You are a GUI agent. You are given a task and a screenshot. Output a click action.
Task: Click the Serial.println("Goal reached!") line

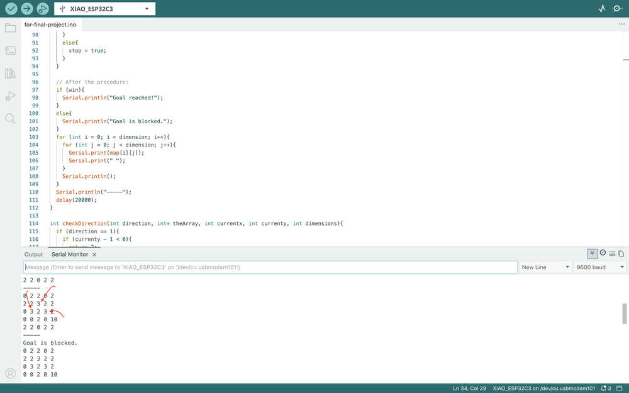113,97
